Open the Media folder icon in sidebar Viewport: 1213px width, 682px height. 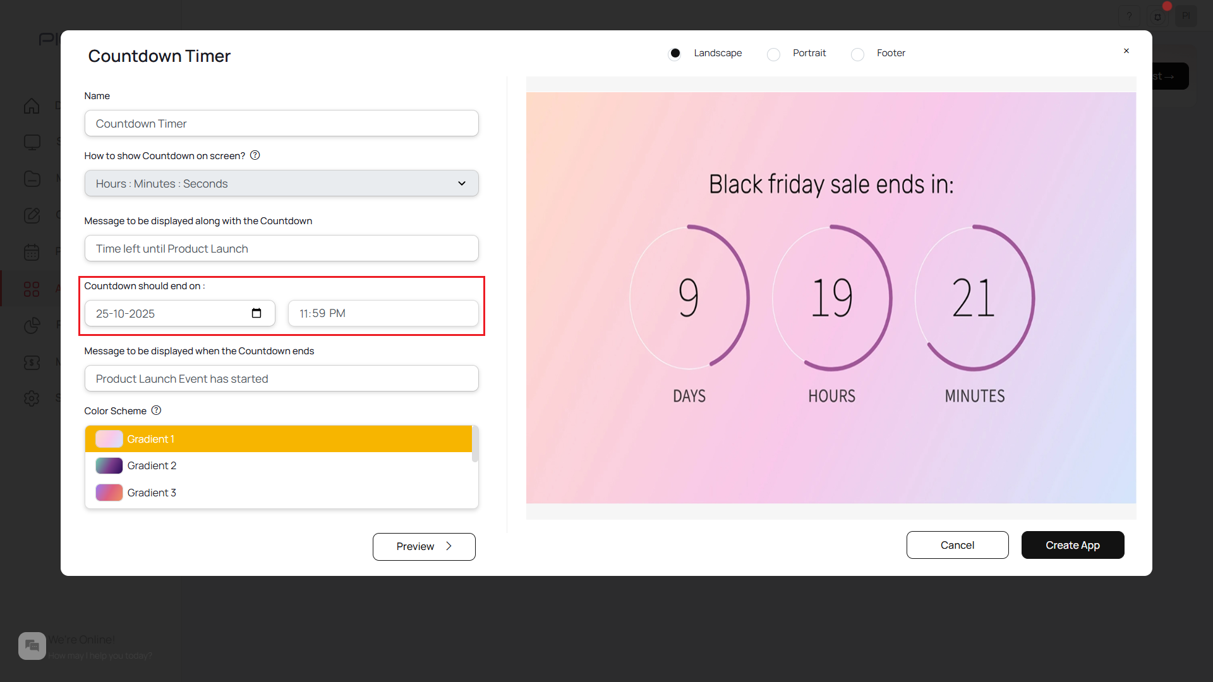(x=32, y=179)
